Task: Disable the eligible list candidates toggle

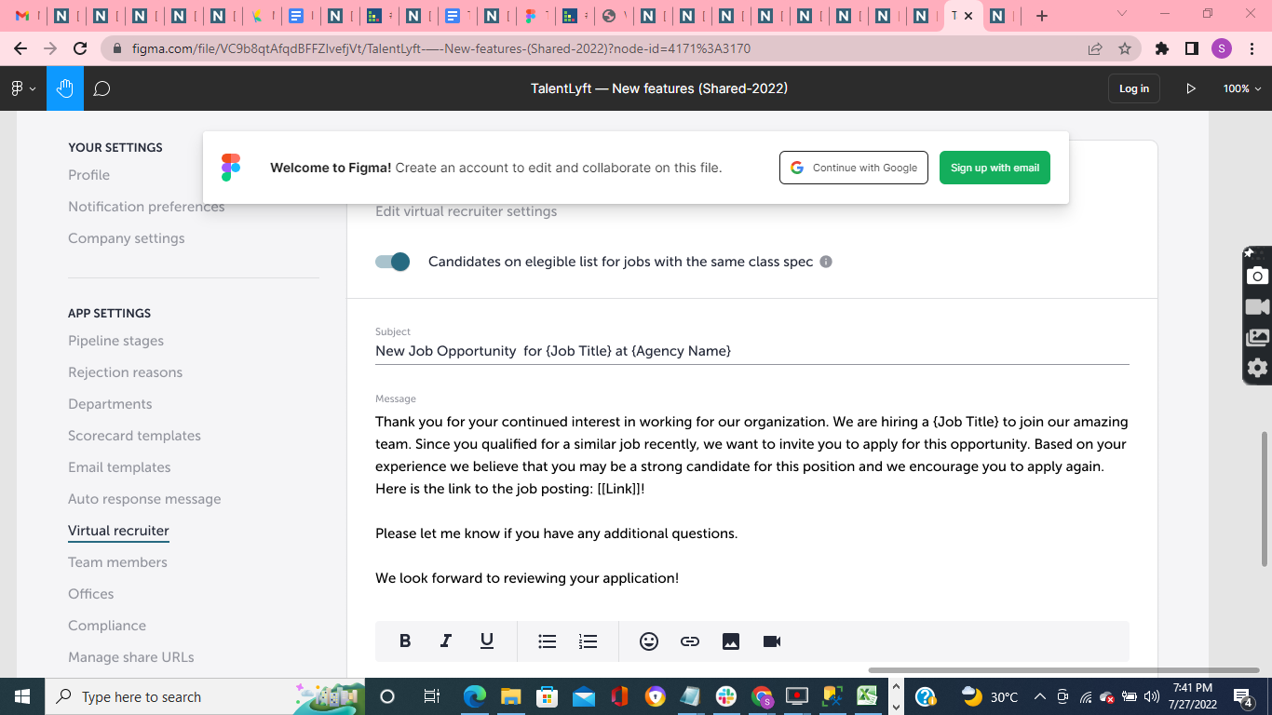Action: 392,262
